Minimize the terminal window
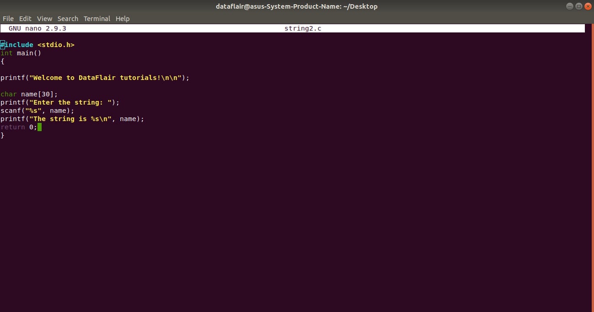The width and height of the screenshot is (594, 312). [569, 6]
